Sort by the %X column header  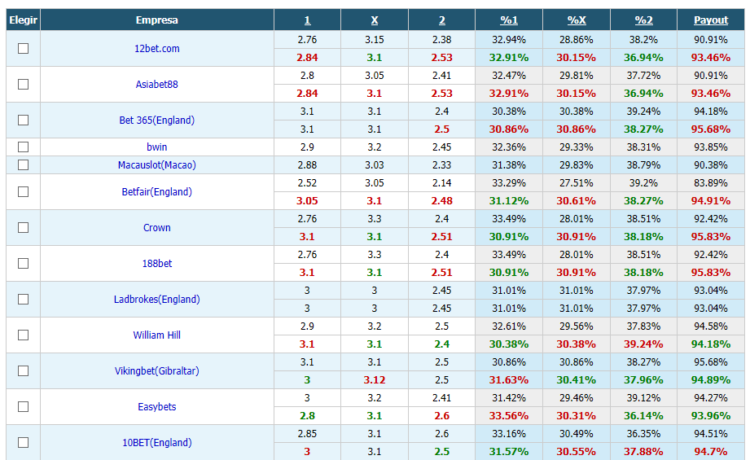577,20
